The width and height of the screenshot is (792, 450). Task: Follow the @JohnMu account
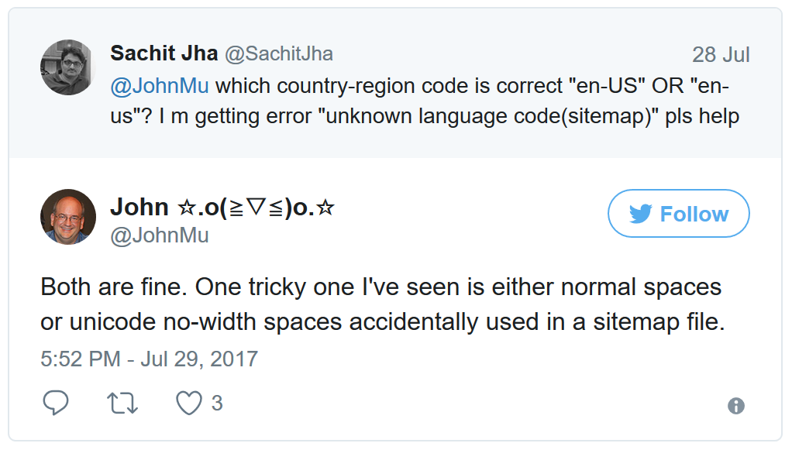(x=679, y=214)
